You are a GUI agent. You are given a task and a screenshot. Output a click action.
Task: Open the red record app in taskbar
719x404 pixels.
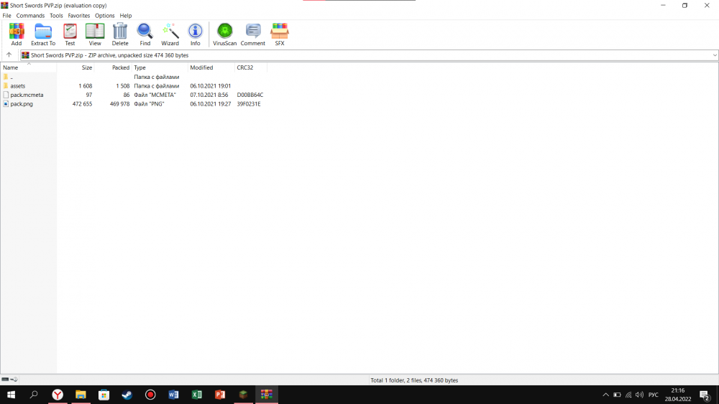pos(150,395)
